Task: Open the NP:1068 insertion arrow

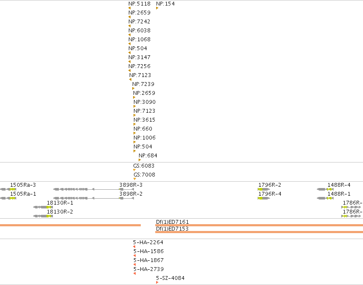Action: tap(129, 44)
